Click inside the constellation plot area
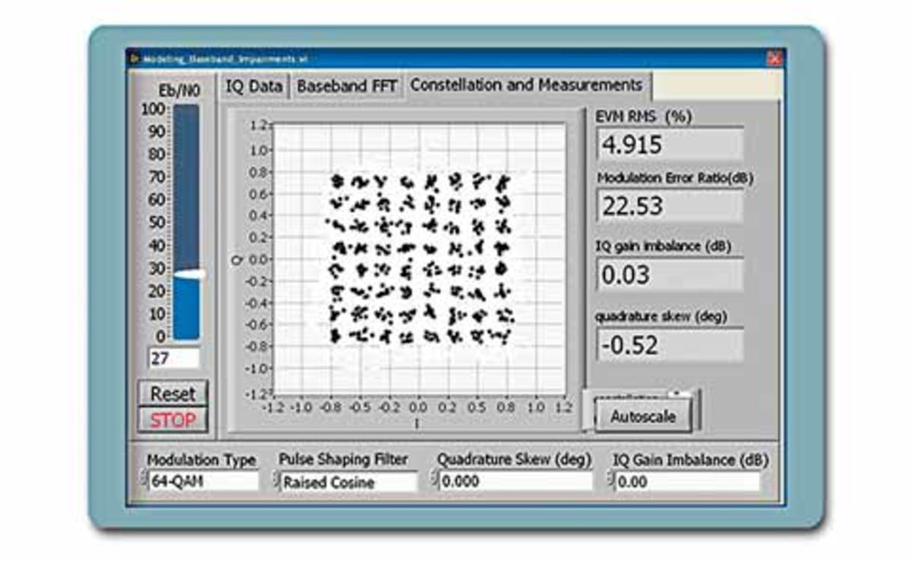This screenshot has height=561, width=911. coord(418,258)
